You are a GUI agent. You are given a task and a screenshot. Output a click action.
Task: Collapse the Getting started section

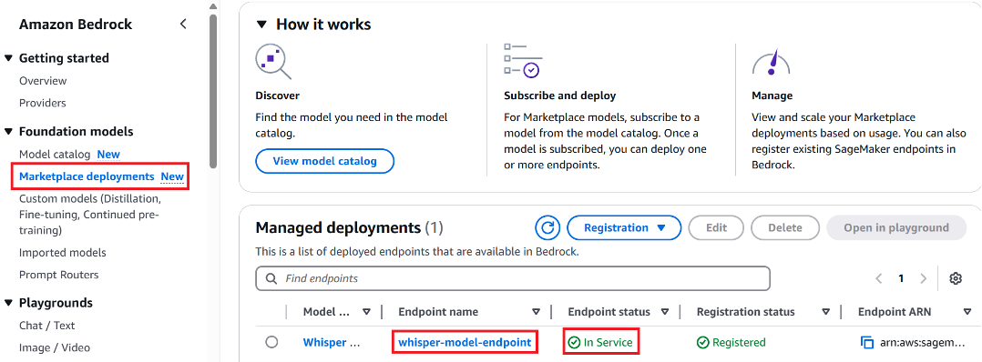[x=8, y=58]
